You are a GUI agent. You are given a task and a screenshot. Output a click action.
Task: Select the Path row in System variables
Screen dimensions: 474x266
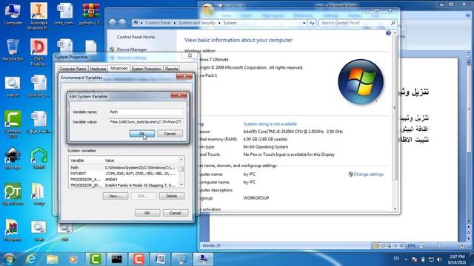click(124, 168)
